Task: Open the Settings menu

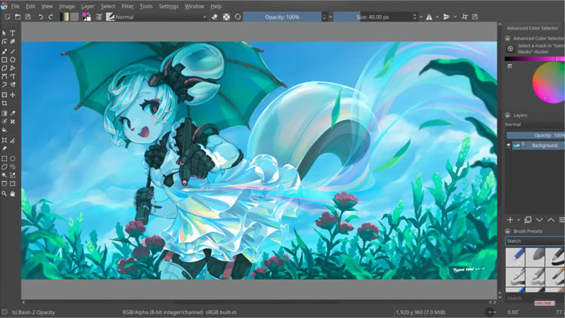Action: (168, 6)
